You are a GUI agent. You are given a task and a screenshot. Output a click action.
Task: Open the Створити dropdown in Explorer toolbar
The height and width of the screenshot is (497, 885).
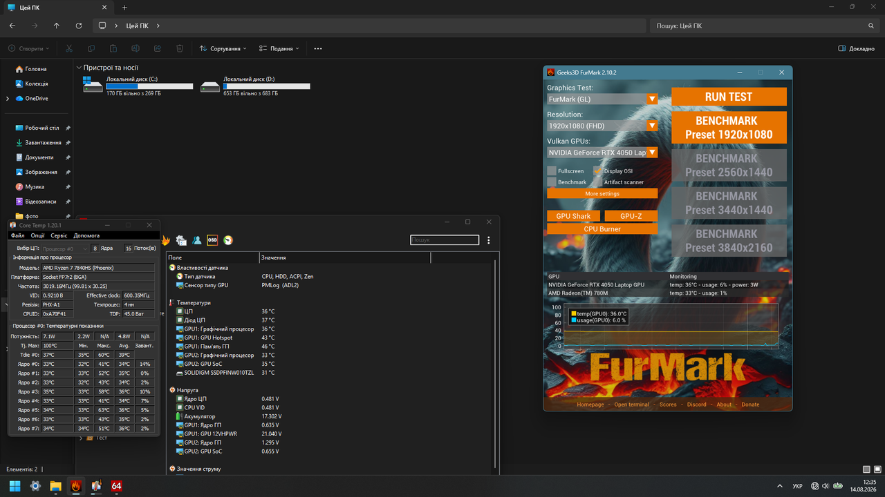28,49
